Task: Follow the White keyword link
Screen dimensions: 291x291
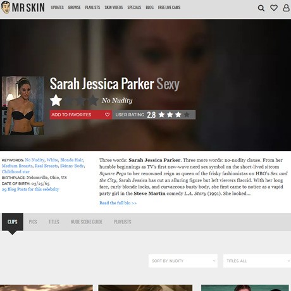Action: (52, 160)
